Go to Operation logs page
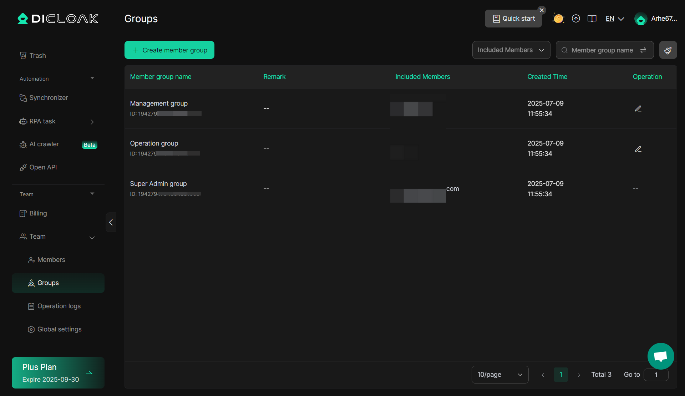The image size is (685, 396). click(59, 306)
